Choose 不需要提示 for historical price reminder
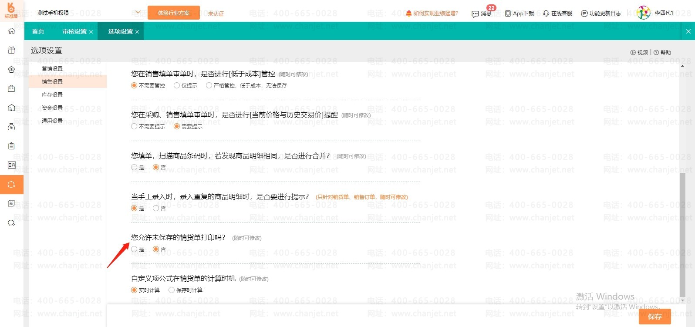Image resolution: width=695 pixels, height=327 pixels. [134, 126]
